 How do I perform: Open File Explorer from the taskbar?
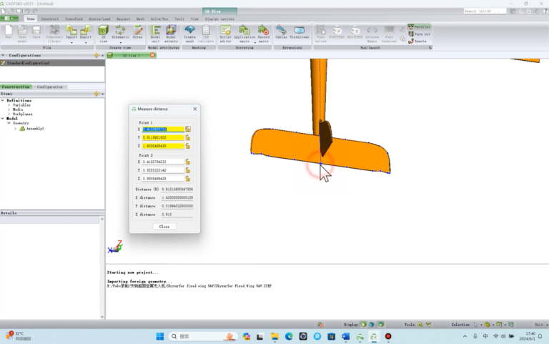(x=274, y=337)
